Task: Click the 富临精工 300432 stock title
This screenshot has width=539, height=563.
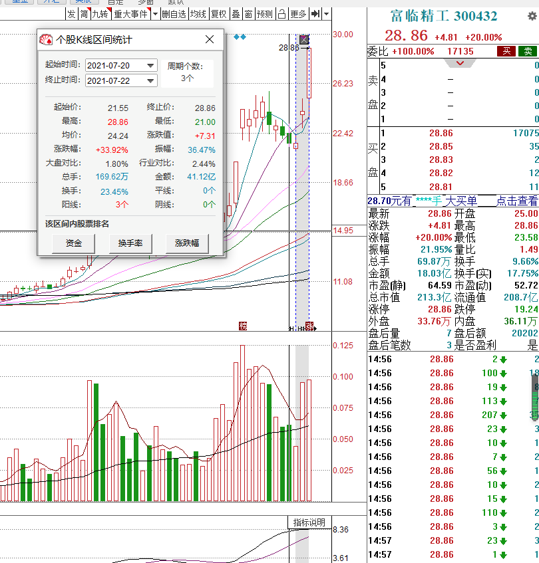Action: 444,16
